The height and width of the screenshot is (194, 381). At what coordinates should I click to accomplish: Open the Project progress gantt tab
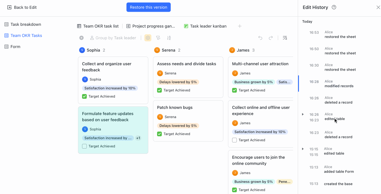click(x=151, y=26)
